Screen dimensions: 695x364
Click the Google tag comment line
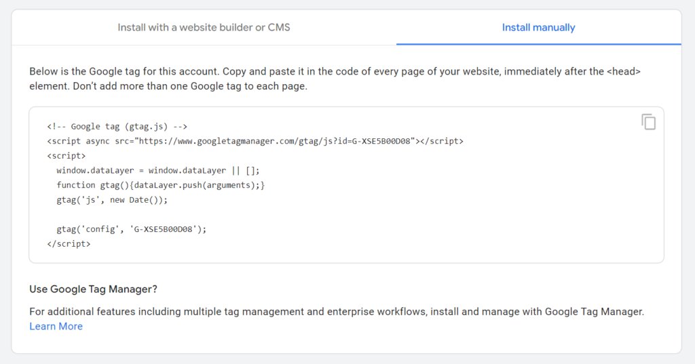(x=117, y=127)
